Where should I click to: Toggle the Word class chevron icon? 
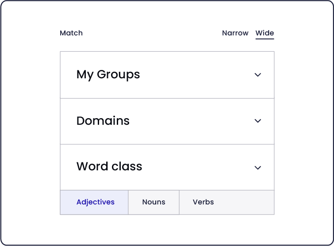[x=258, y=168]
